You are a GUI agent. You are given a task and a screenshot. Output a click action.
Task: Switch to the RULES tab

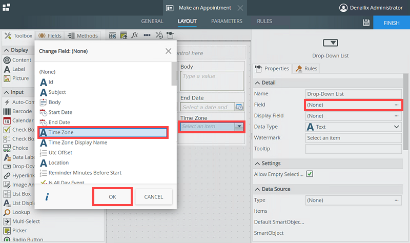tap(264, 21)
